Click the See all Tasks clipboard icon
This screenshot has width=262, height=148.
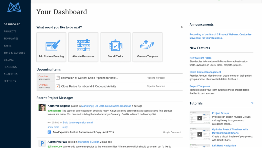[x=115, y=45]
